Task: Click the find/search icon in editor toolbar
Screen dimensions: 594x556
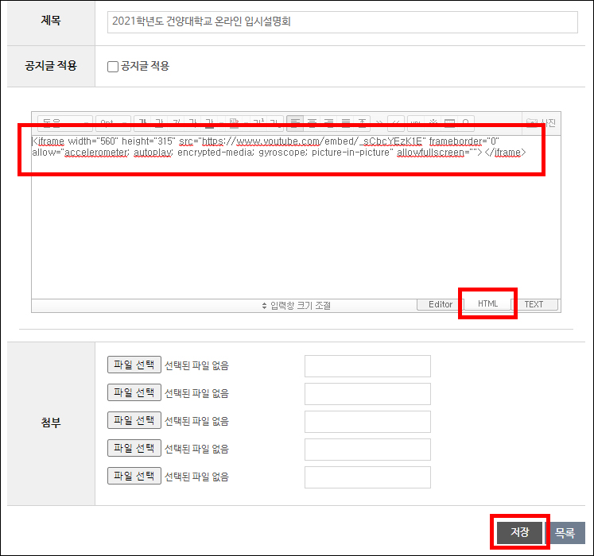Action: [x=466, y=123]
